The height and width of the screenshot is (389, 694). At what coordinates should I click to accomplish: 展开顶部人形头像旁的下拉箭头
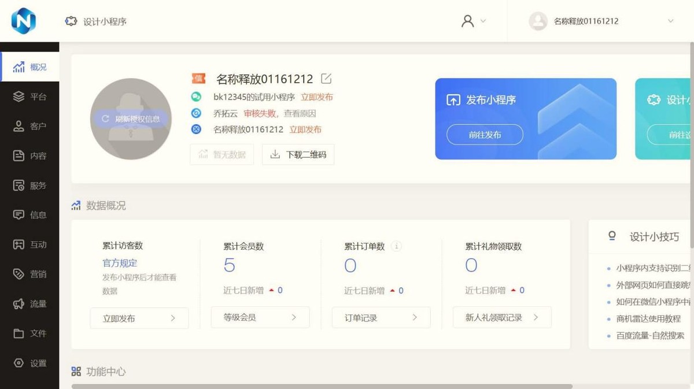tap(485, 21)
